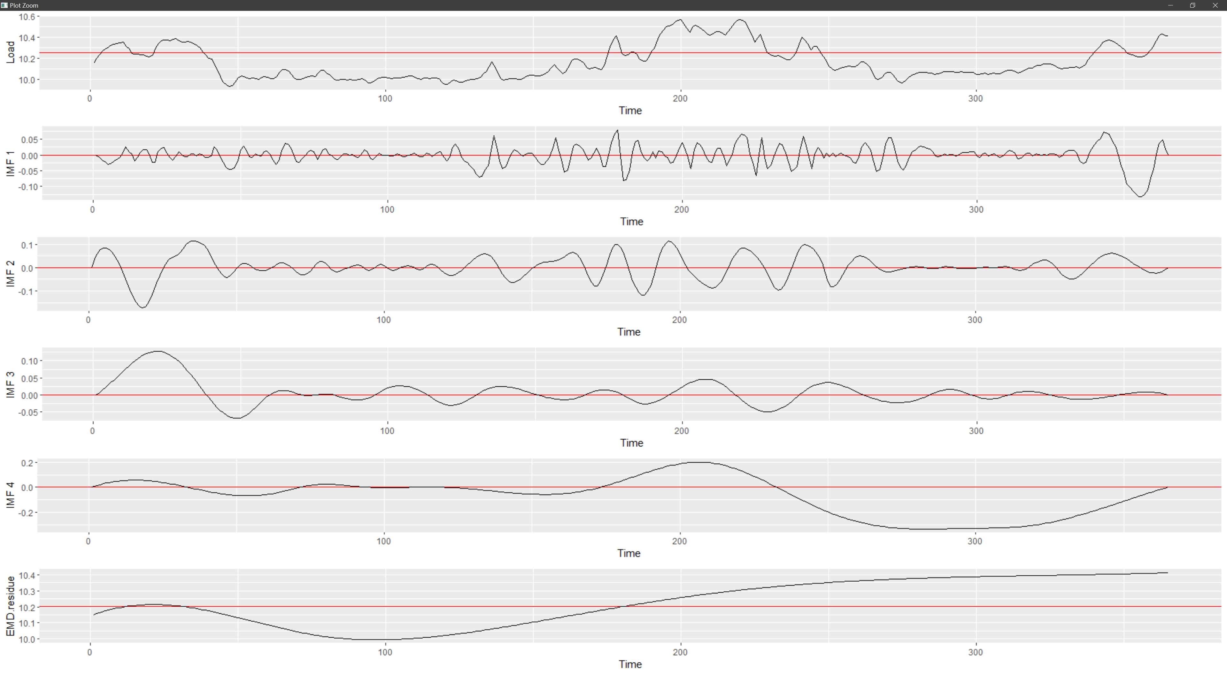Image resolution: width=1227 pixels, height=675 pixels.
Task: Click the 'IMF 1' y-axis label
Action: click(x=10, y=163)
